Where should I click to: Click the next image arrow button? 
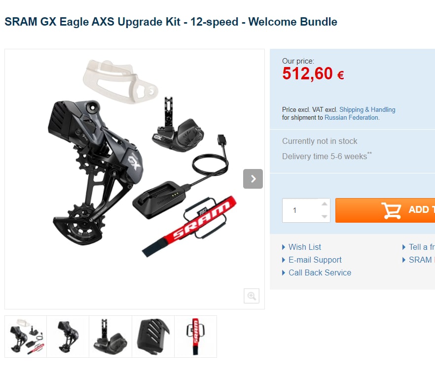(x=253, y=179)
